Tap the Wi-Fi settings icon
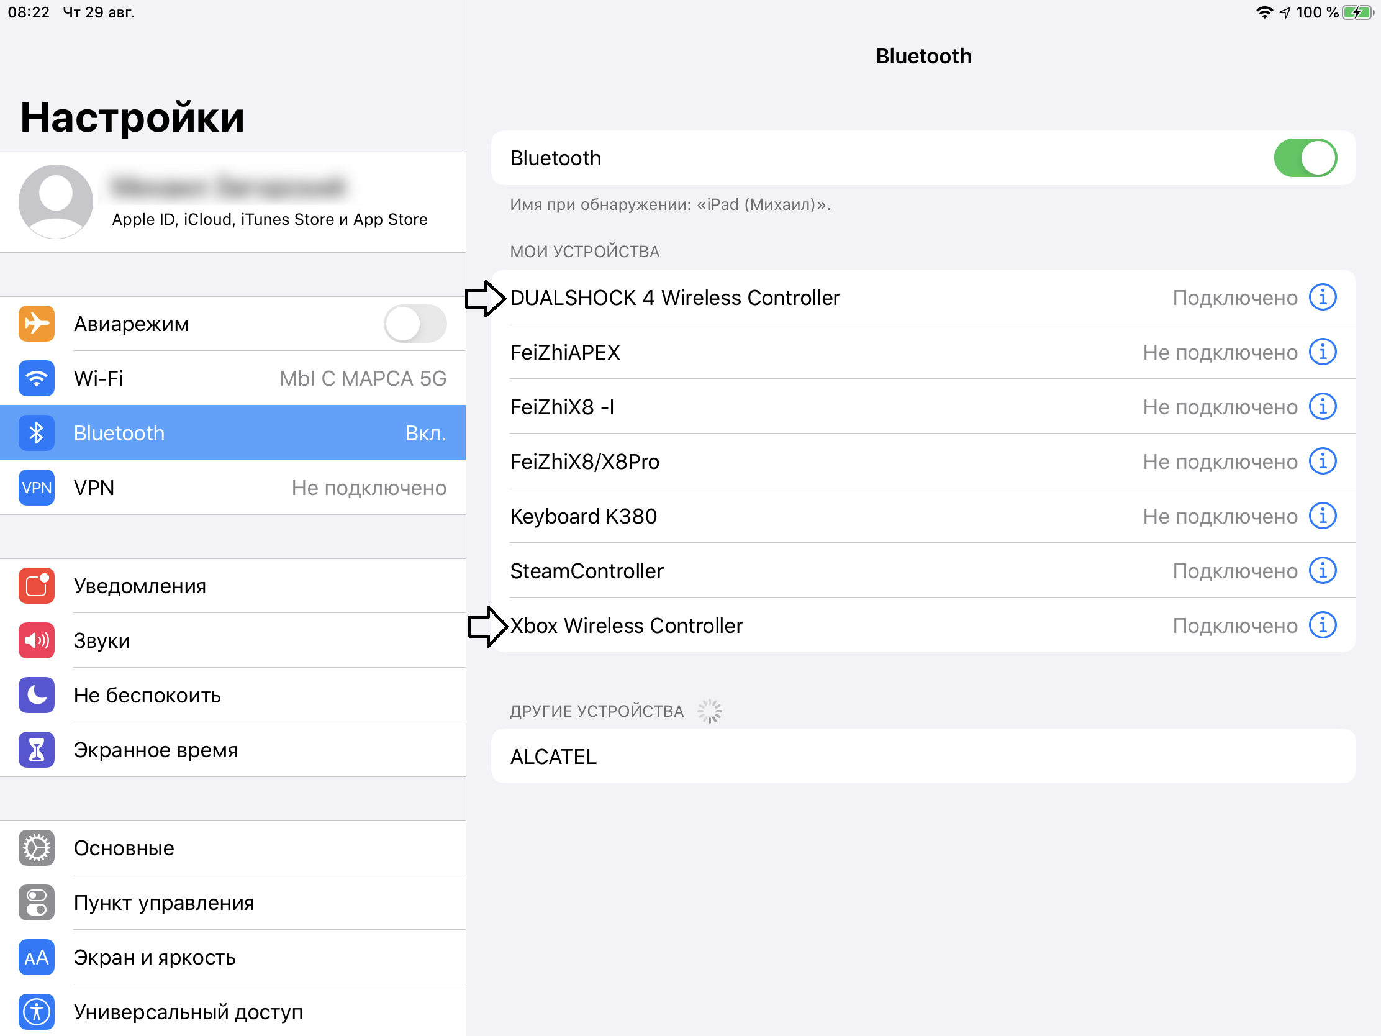Image resolution: width=1381 pixels, height=1036 pixels. click(x=36, y=378)
